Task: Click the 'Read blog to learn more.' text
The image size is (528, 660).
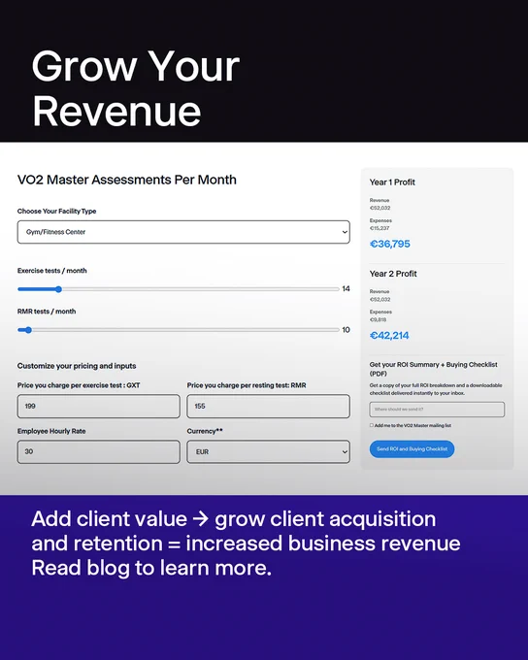Action: point(151,568)
